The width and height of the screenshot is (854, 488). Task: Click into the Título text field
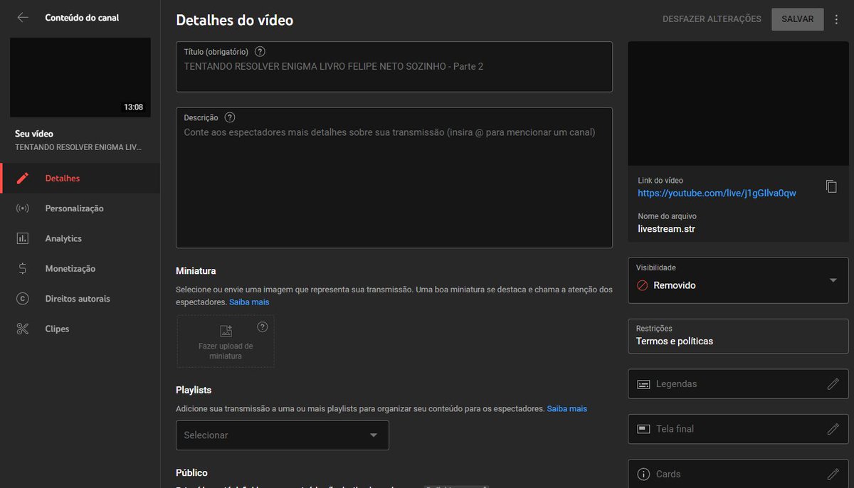(x=394, y=67)
